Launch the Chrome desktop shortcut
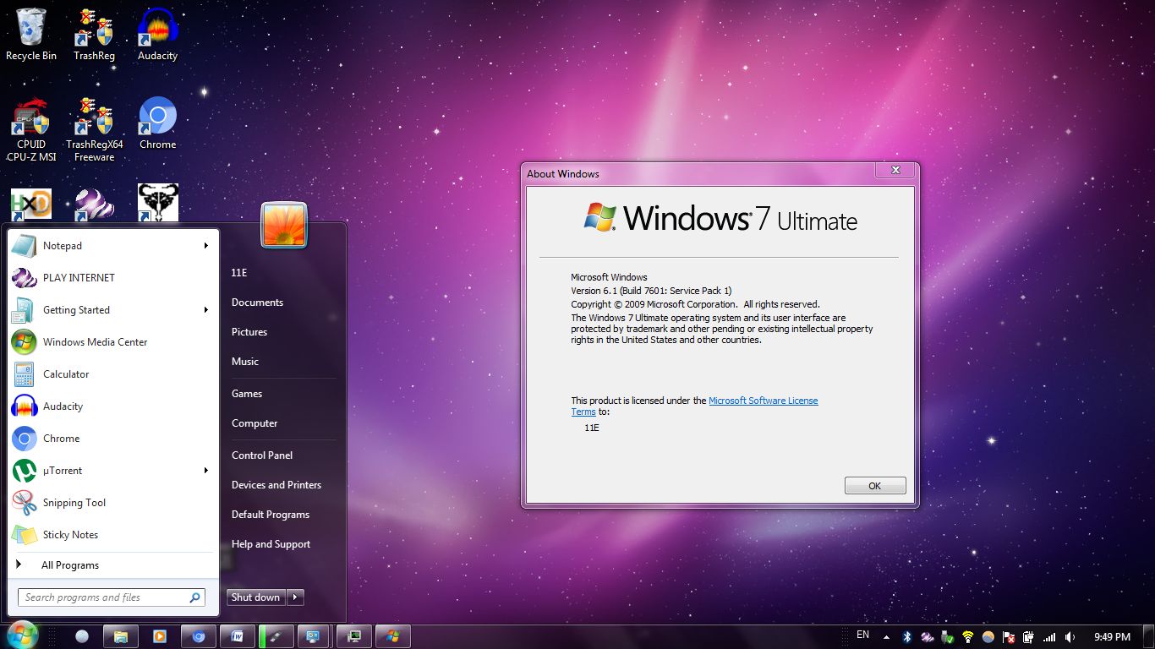The image size is (1155, 649). (x=157, y=123)
